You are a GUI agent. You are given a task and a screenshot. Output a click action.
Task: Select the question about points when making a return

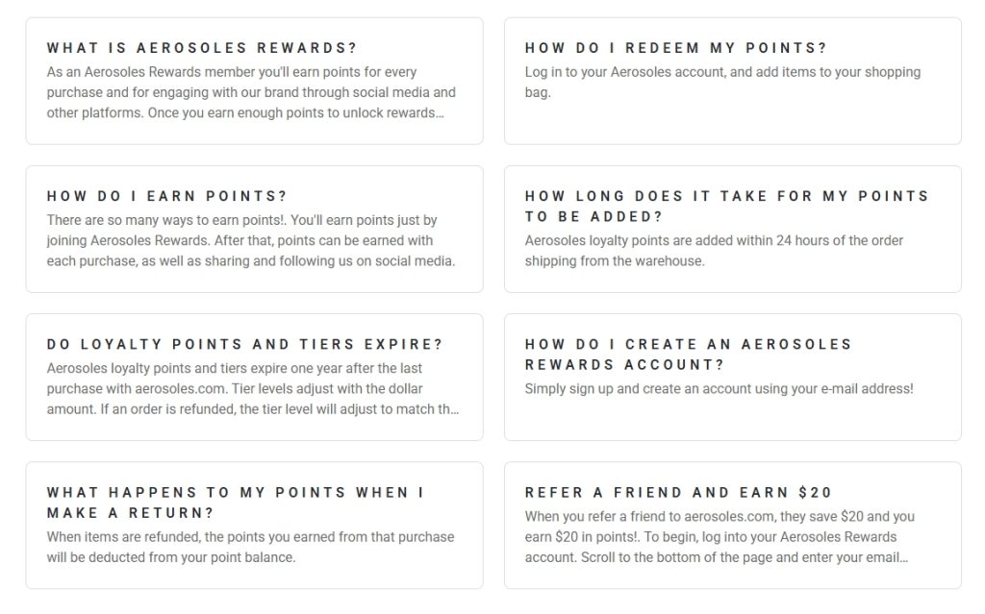point(235,503)
